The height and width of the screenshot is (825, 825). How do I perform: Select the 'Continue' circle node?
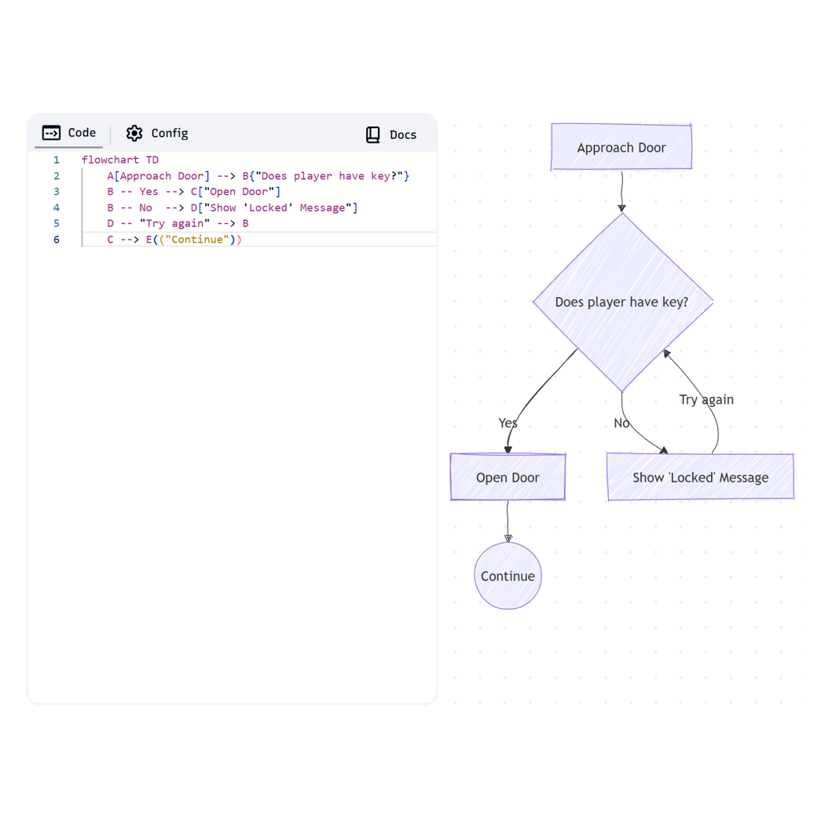pyautogui.click(x=508, y=576)
